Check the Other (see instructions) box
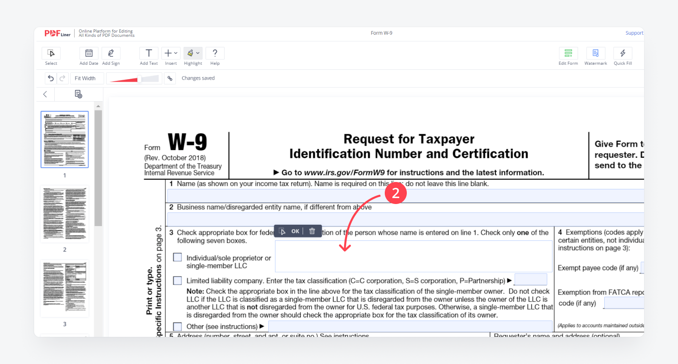This screenshot has width=678, height=364. [x=178, y=326]
